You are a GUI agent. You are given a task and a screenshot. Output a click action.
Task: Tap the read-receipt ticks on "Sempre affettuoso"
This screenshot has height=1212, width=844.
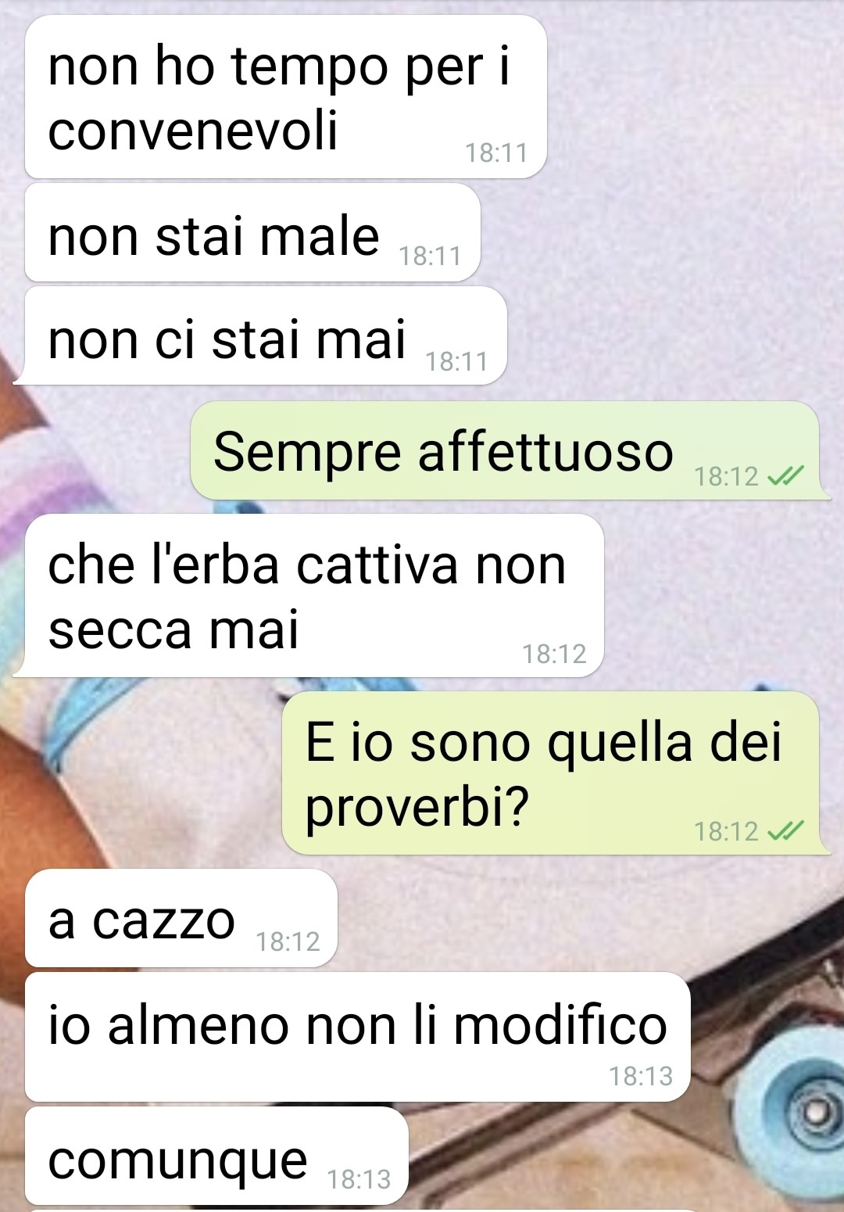click(x=785, y=475)
